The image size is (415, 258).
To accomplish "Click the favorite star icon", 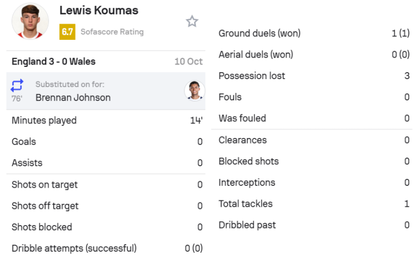I will 192,21.
